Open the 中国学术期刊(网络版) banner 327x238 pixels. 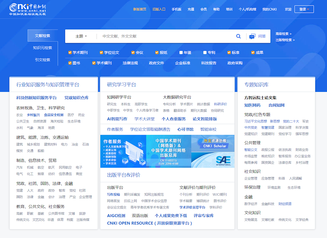point(168,151)
